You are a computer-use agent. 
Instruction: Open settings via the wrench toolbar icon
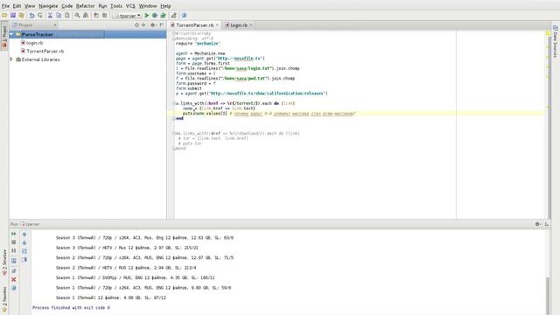pyautogui.click(x=174, y=16)
